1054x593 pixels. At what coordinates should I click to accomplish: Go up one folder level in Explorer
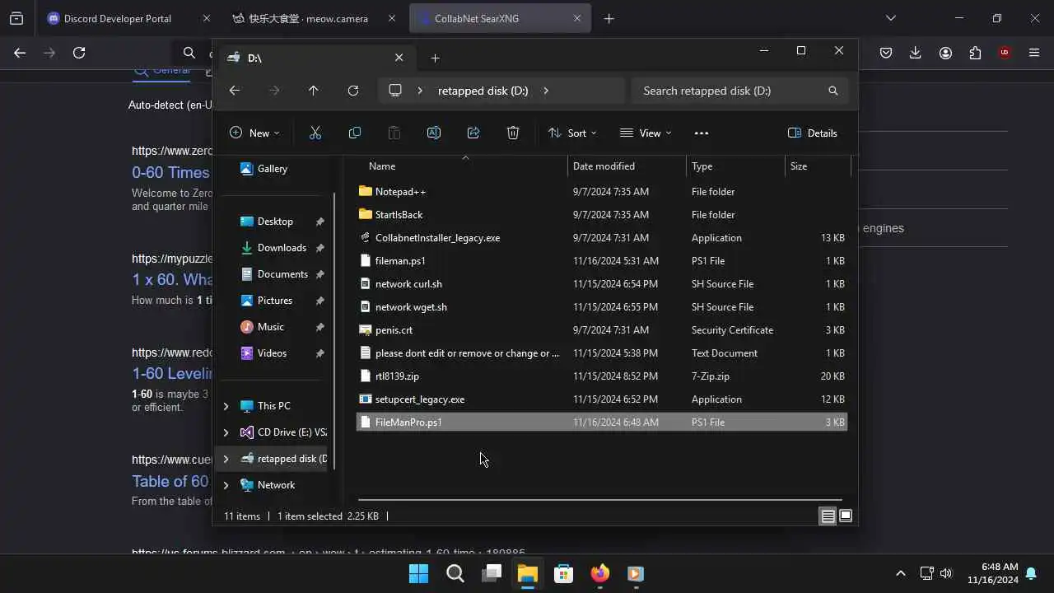[x=314, y=91]
